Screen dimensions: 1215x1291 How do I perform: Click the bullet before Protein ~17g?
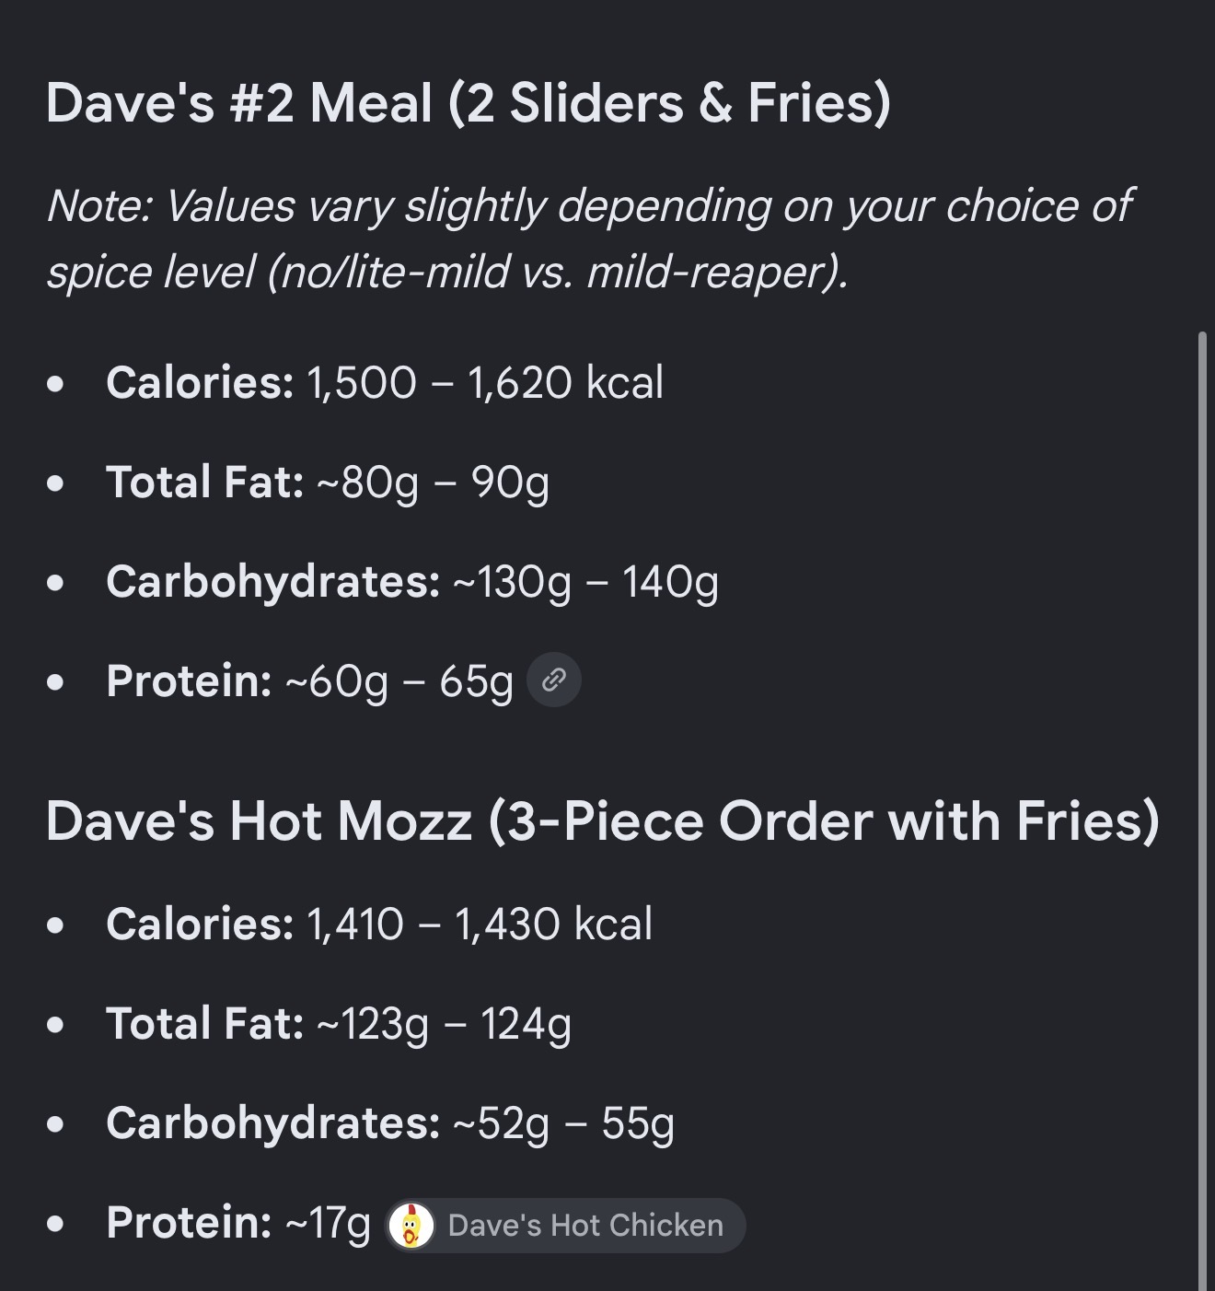point(56,1224)
